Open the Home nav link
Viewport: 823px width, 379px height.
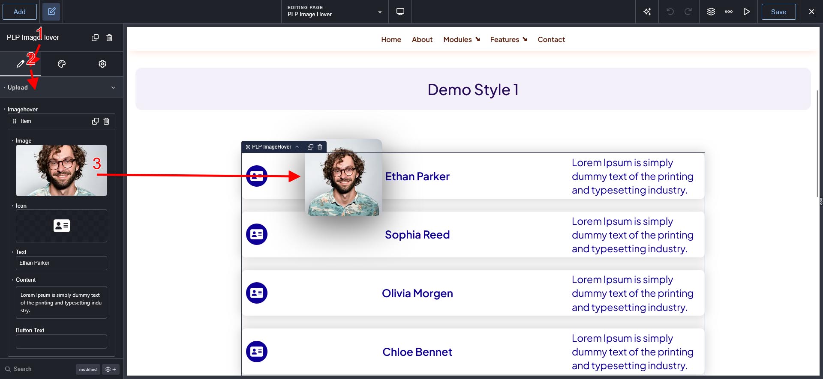coord(391,39)
